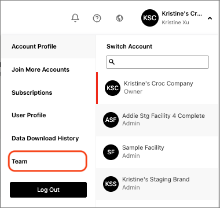Select the Team menu item
220x208 pixels.
[47, 161]
